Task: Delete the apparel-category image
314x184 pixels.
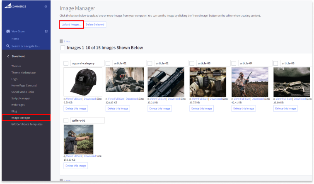Action: (76, 108)
